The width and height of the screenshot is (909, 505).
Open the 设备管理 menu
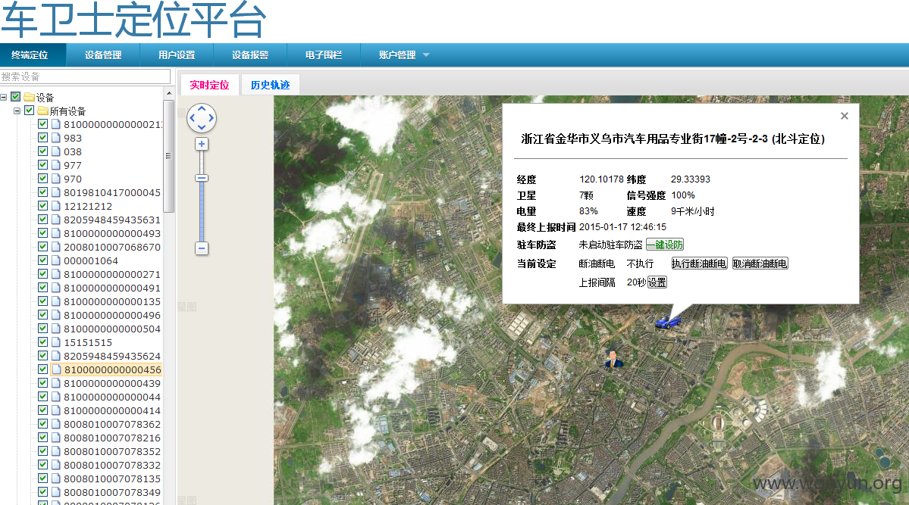(103, 55)
